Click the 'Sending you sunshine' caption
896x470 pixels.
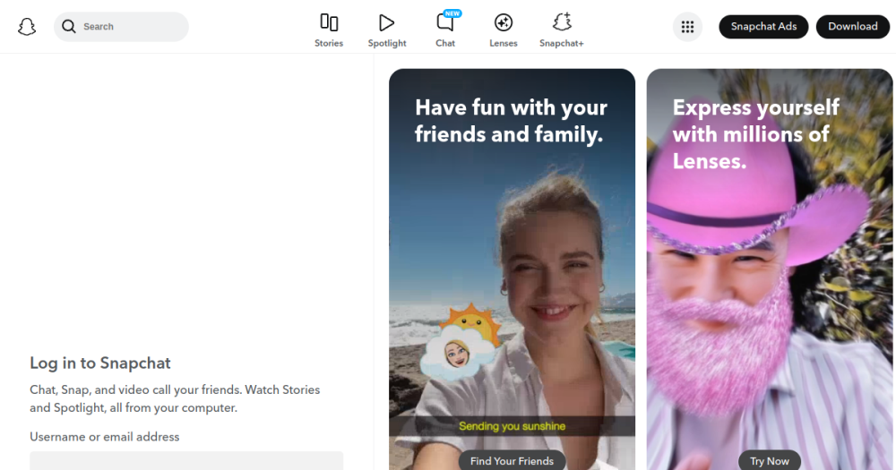click(512, 426)
